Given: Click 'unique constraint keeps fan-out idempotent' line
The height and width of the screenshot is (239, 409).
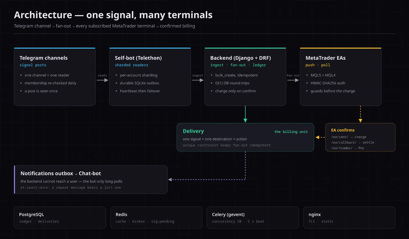Looking at the screenshot, I should coord(226,145).
